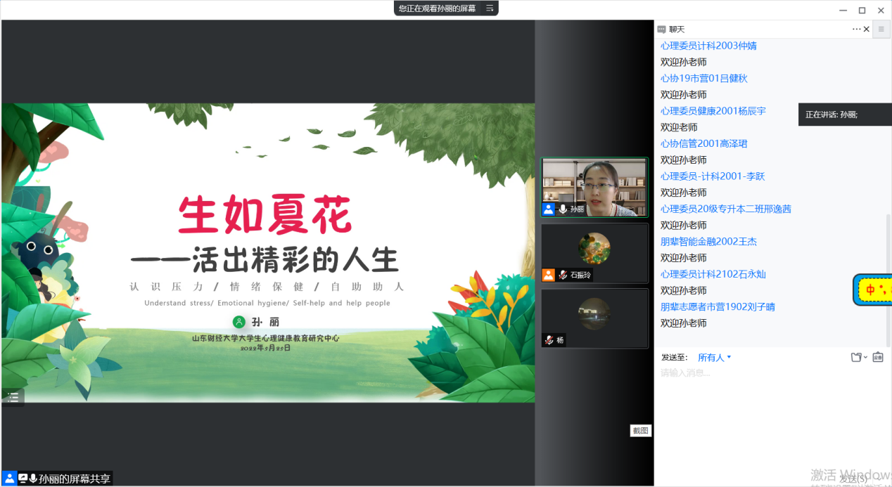Click 杨's muted microphone icon

tap(549, 340)
